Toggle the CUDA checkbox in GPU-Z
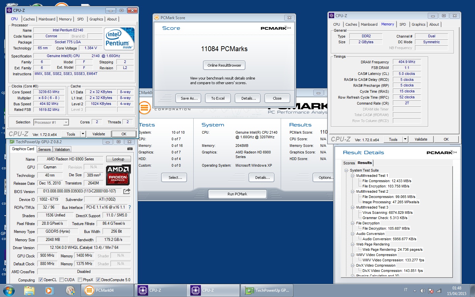 tap(61, 280)
